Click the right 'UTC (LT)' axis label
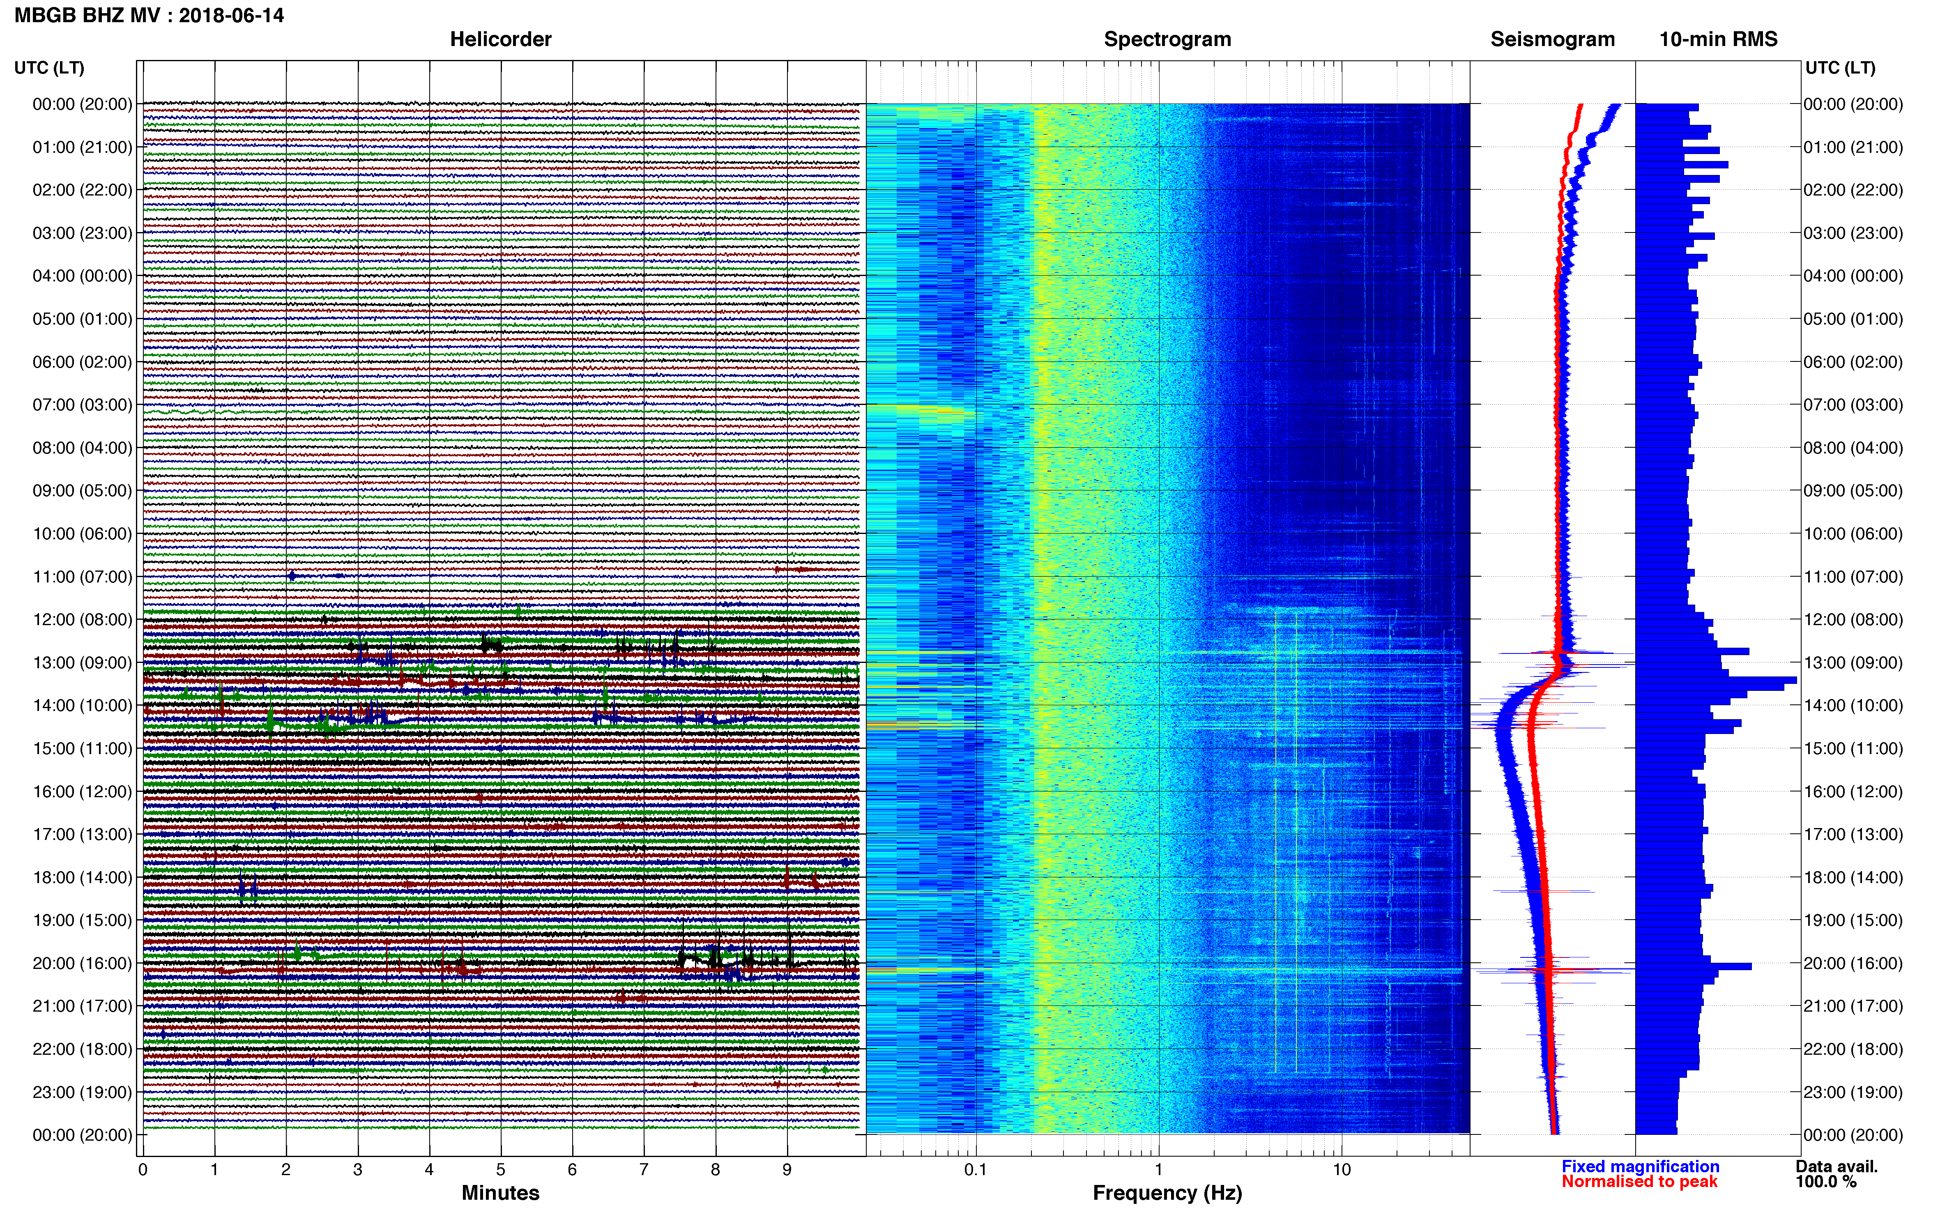Screen dimensions: 1947x1217 point(1840,69)
